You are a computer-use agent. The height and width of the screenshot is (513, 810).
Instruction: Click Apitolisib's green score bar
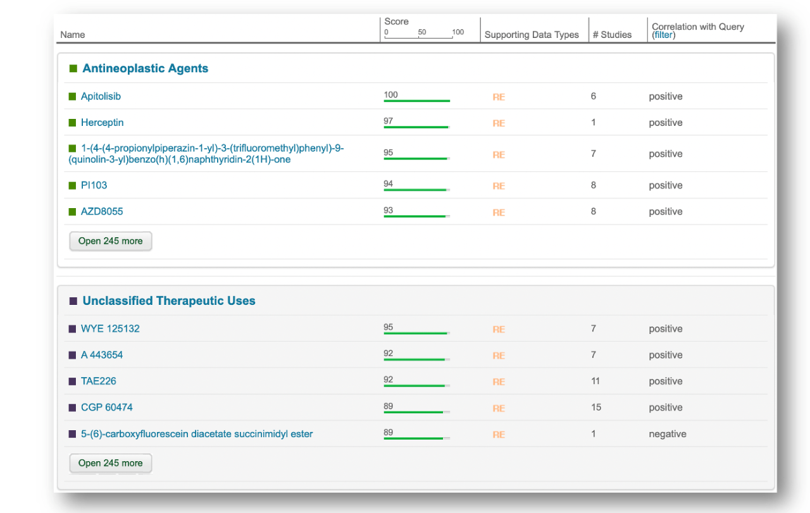(x=416, y=99)
